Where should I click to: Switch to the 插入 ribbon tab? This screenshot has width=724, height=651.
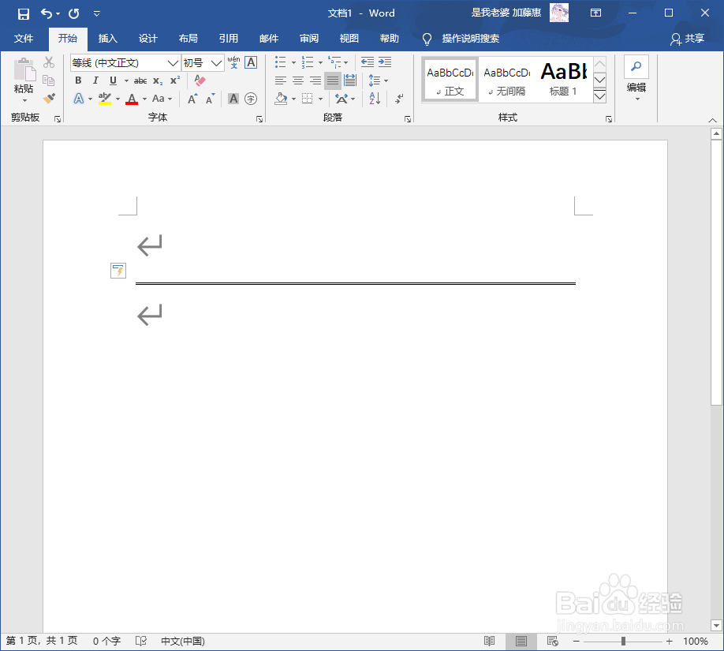click(x=107, y=39)
